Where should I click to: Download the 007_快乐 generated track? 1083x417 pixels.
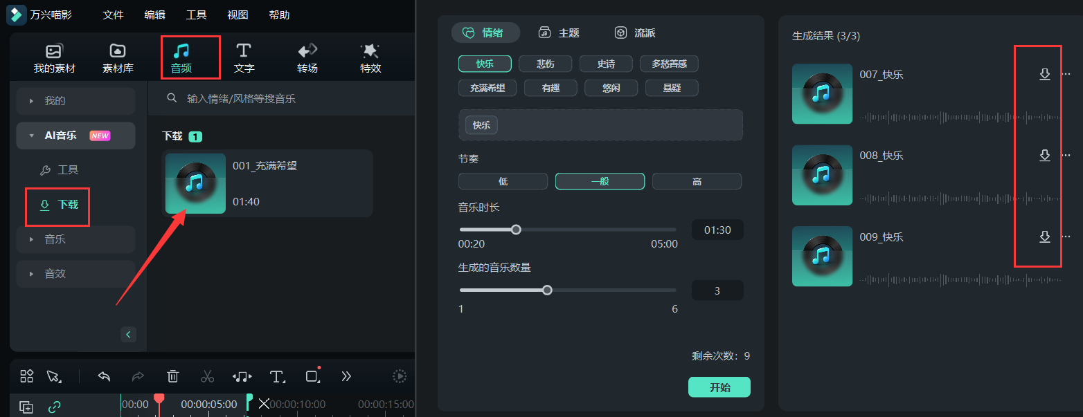[1045, 74]
